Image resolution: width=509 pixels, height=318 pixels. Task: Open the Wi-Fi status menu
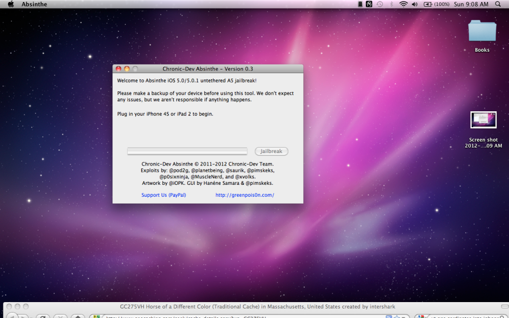pyautogui.click(x=403, y=4)
